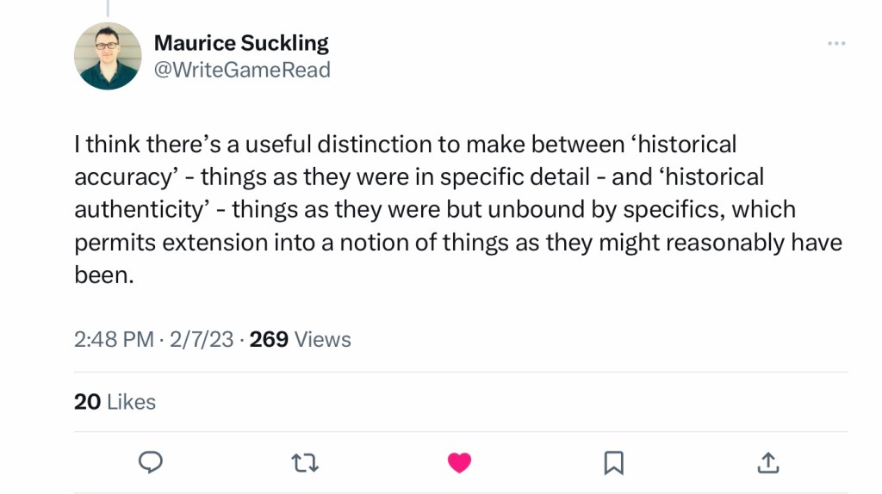Select the 2/7/23 date
The height and width of the screenshot is (494, 882).
point(202,340)
